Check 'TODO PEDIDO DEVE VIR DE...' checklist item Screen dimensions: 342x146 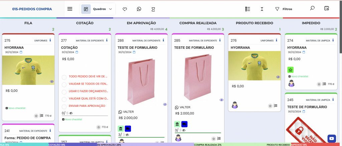pyautogui.click(x=64, y=77)
